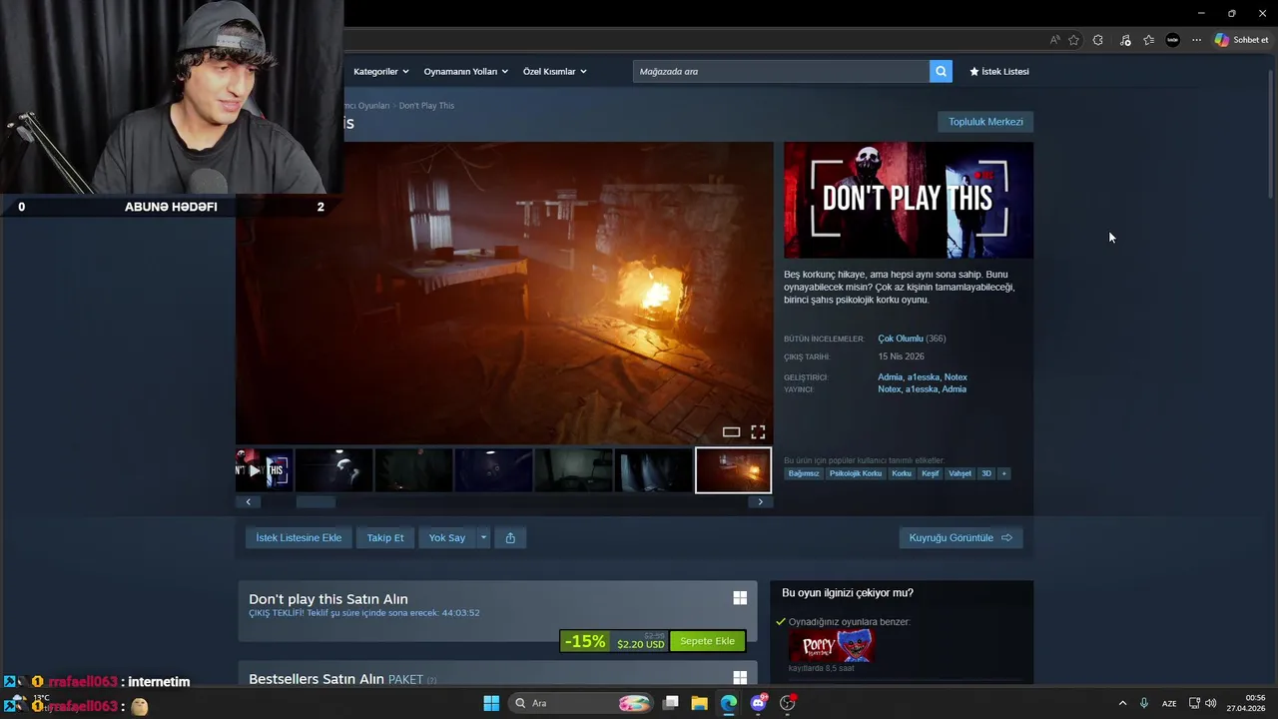Select the Vahşet tag
1278x719 pixels.
(x=960, y=473)
